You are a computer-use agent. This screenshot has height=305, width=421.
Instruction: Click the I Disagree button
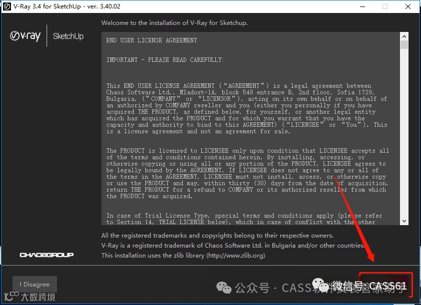(34, 284)
